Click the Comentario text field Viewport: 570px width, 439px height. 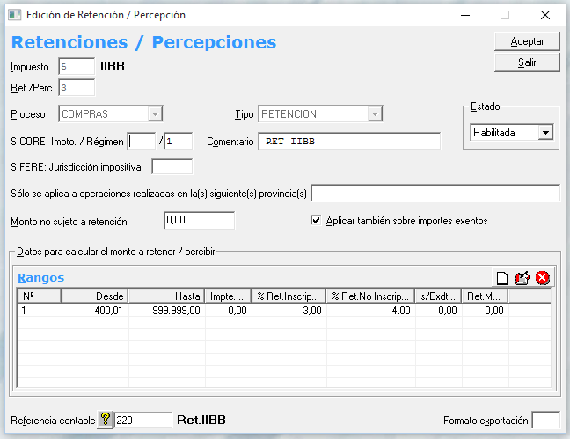348,142
